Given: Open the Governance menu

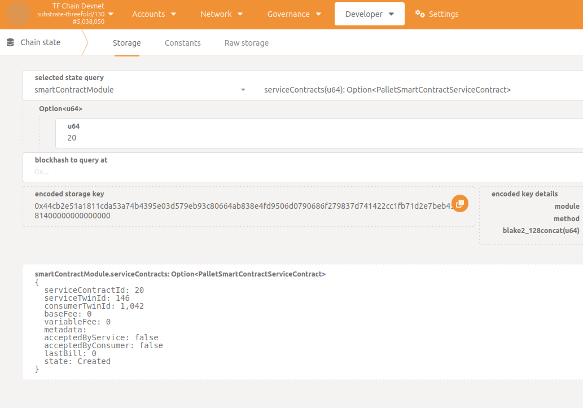Looking at the screenshot, I should point(294,14).
